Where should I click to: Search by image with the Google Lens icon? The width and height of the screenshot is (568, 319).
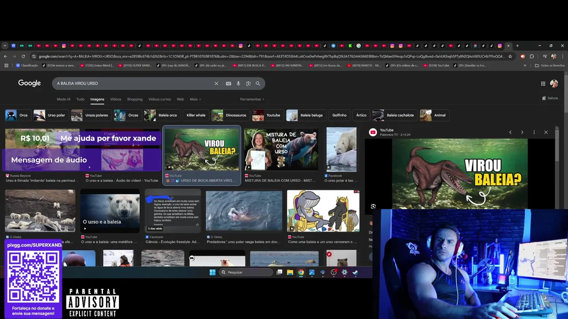click(248, 83)
